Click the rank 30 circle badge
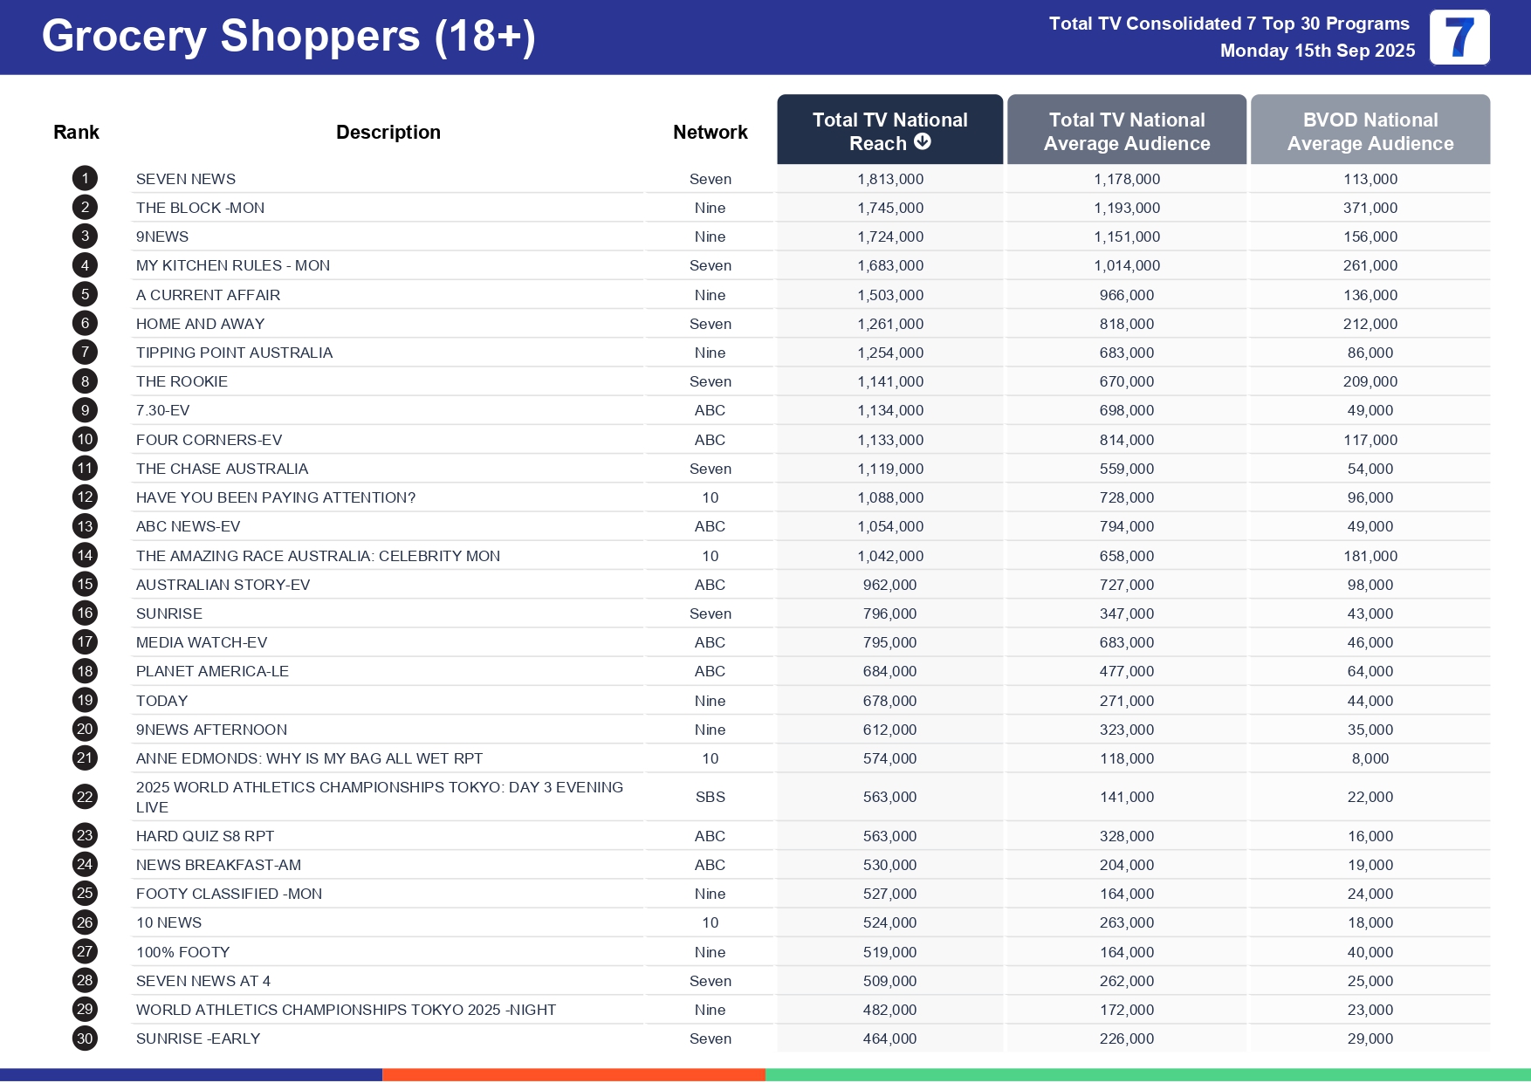 (85, 1038)
